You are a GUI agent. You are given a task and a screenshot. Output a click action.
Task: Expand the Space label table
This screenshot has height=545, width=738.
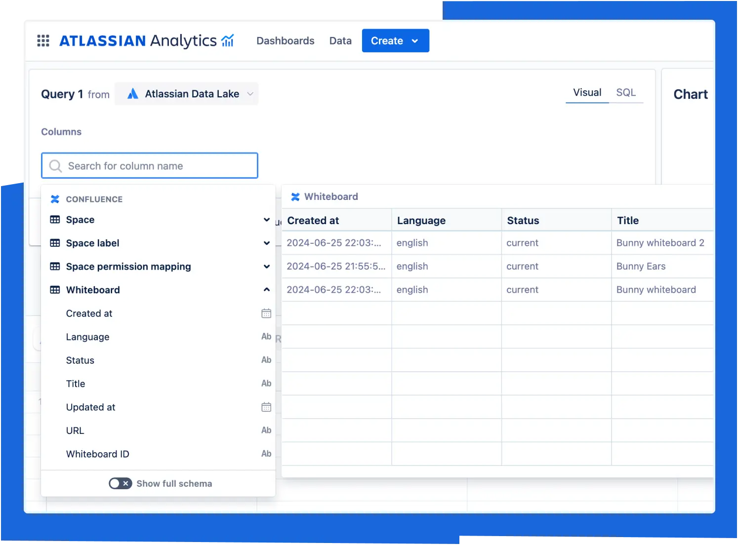click(267, 243)
